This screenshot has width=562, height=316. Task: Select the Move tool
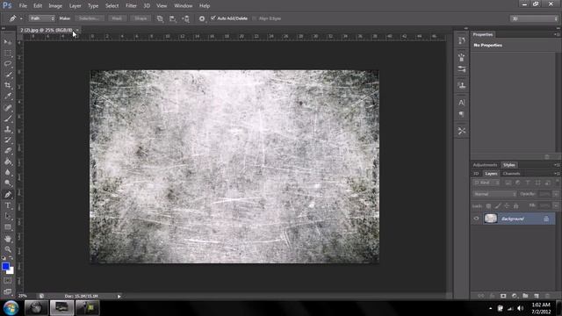pos(8,42)
